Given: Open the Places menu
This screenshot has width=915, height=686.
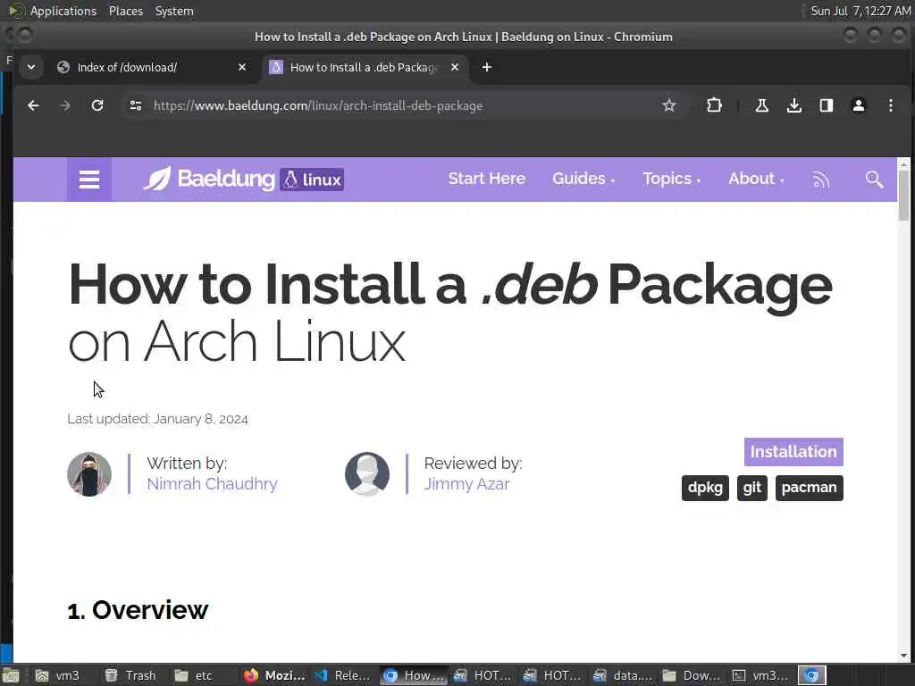Looking at the screenshot, I should coord(126,11).
